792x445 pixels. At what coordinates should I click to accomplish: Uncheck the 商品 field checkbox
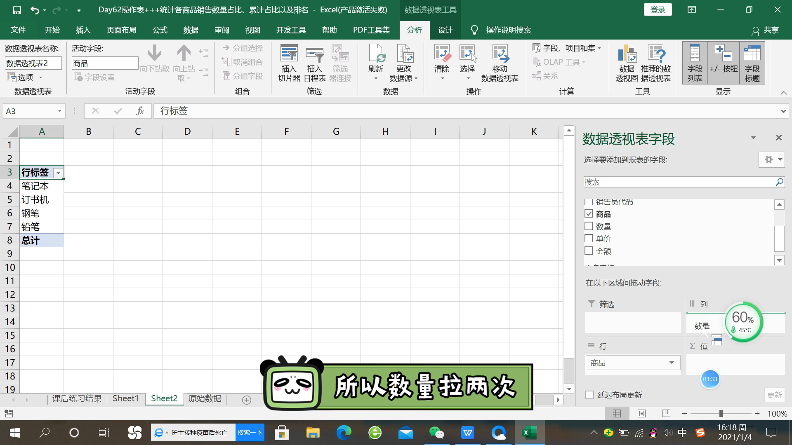coord(588,214)
